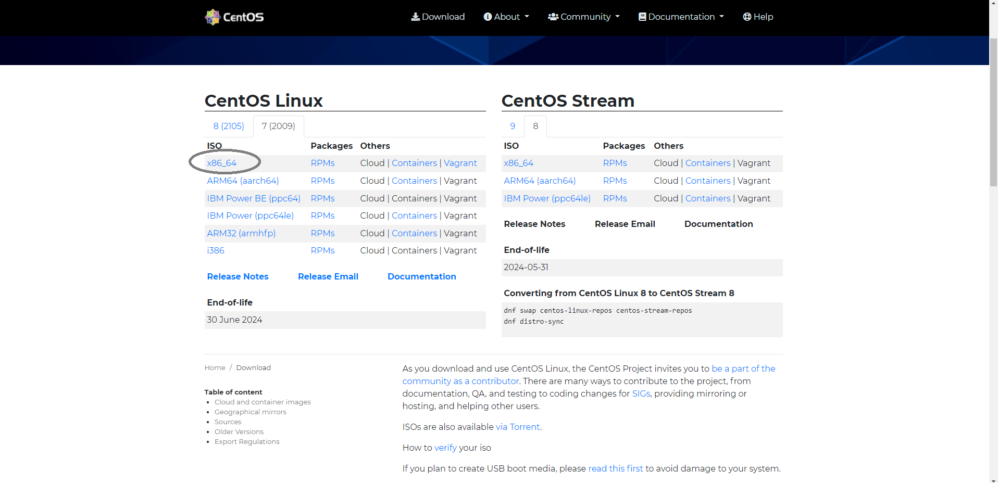Open RPMs for CentOS Stream ARM64 row

[x=615, y=181]
